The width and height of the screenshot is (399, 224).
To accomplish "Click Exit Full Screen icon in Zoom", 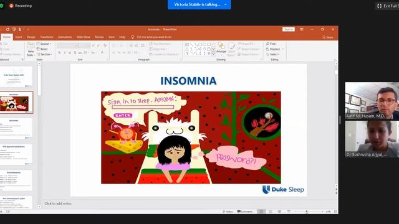I will coord(380,6).
